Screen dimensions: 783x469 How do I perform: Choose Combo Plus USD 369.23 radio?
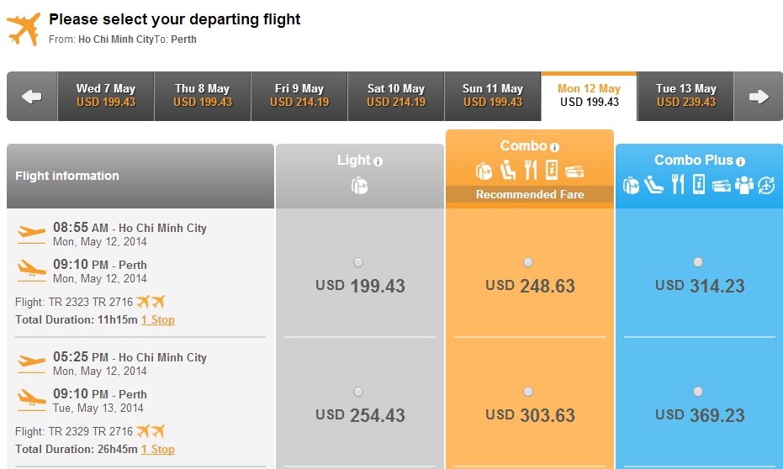(698, 393)
